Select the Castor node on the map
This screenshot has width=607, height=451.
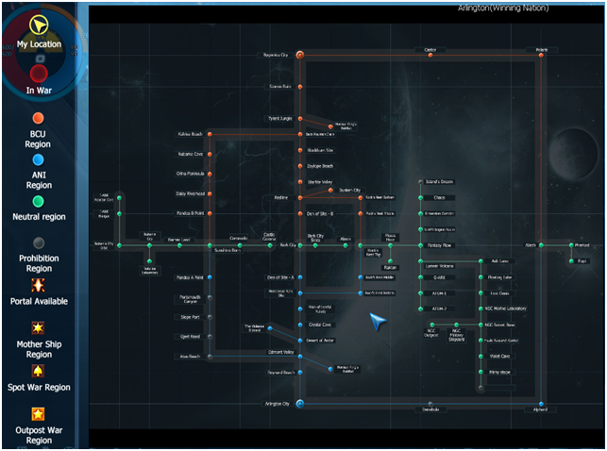pyautogui.click(x=430, y=55)
